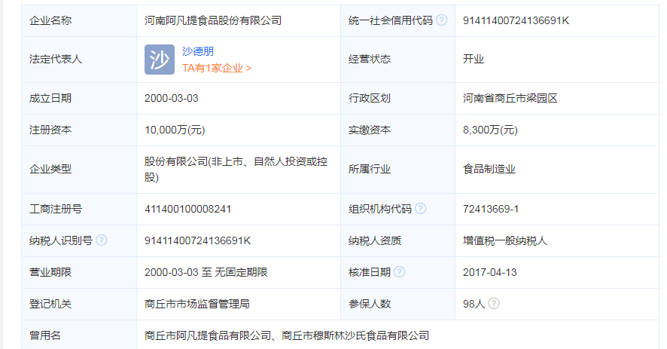Viewport: 667px width, 349px height.
Task: Open the help icon beside 统一社会信用代码
Action: click(442, 20)
